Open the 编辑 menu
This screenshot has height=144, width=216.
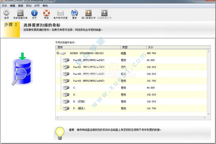pyautogui.click(x=12, y=6)
